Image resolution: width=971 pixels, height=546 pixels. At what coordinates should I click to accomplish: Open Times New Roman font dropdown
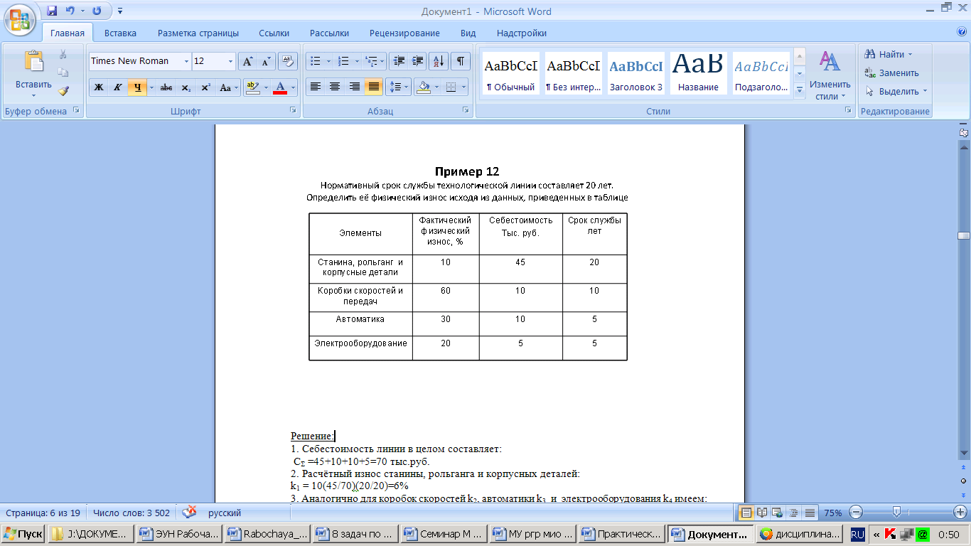(x=187, y=61)
